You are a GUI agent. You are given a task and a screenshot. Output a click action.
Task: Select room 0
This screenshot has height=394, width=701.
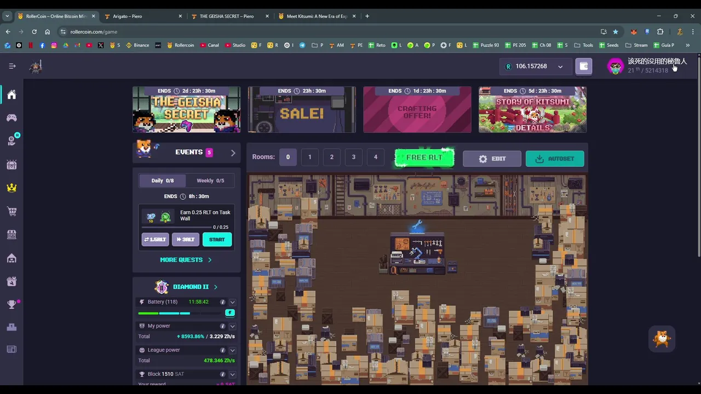click(x=288, y=157)
